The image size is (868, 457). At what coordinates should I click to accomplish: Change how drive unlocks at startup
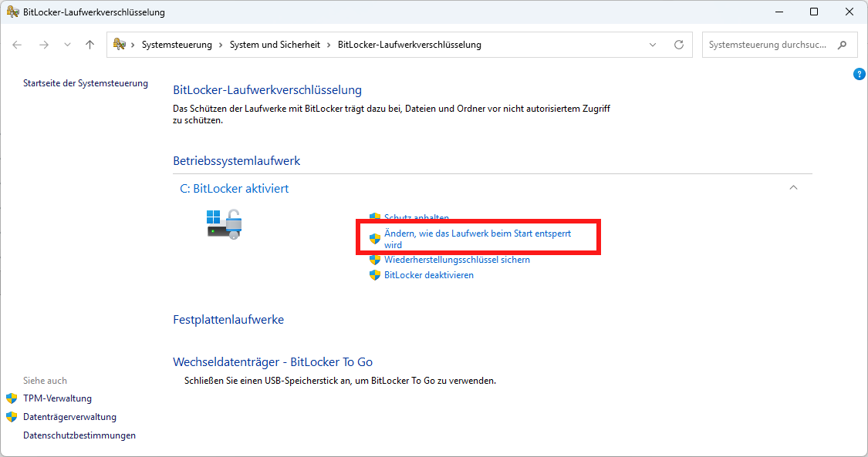coord(477,239)
